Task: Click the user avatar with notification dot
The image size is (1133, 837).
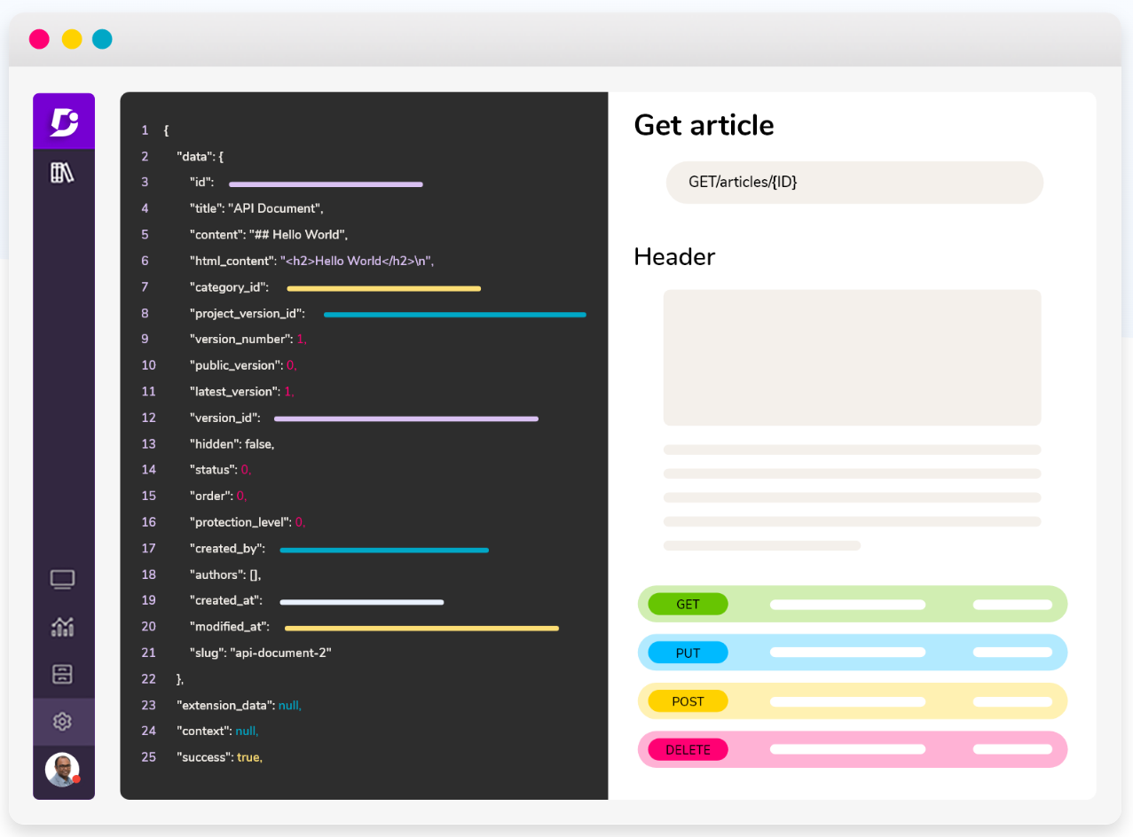Action: click(62, 769)
